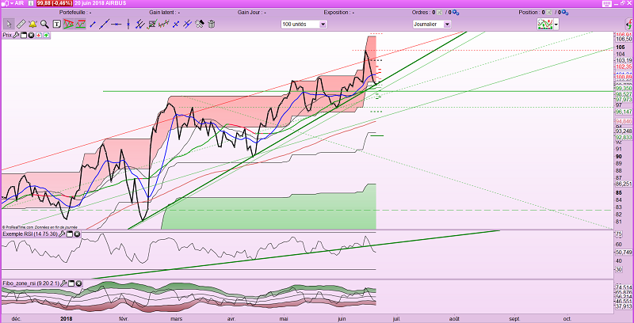This screenshot has height=323, width=634.
Task: Open the checked chart objects tool
Action: [x=152, y=24]
